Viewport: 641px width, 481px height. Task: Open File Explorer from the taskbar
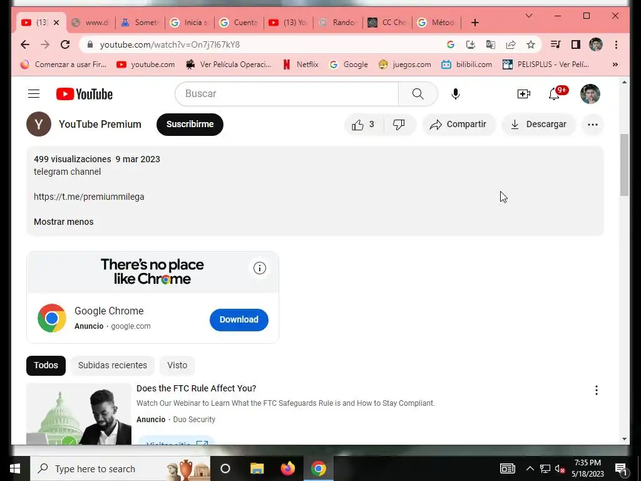coord(257,468)
